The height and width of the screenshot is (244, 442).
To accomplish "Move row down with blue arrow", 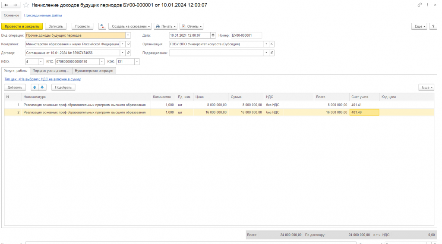I will click(x=42, y=87).
